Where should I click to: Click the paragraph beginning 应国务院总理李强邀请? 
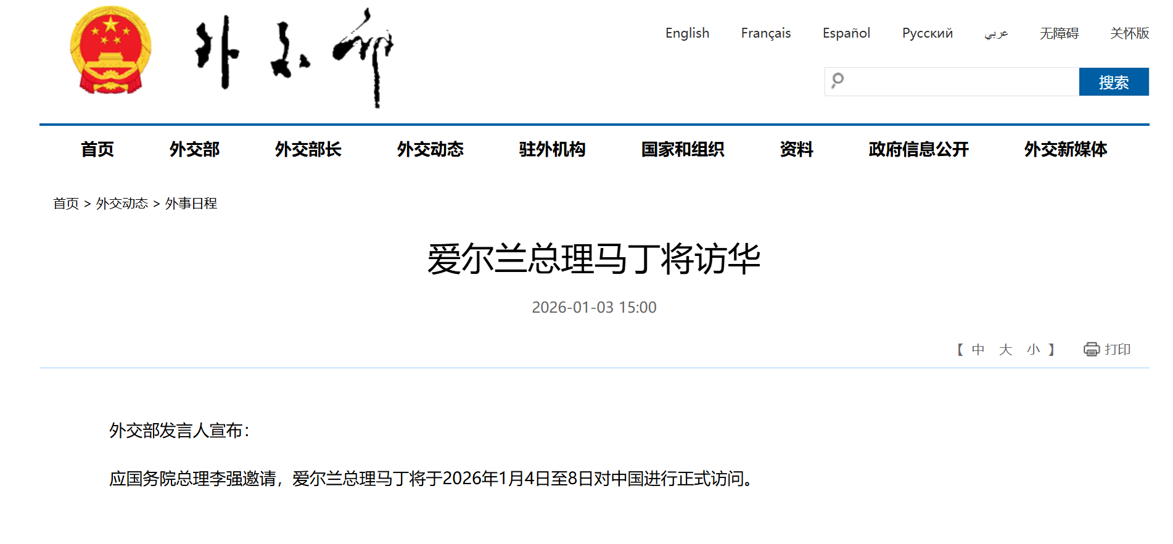coord(431,479)
